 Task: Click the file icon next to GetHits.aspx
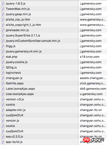point(3,84)
